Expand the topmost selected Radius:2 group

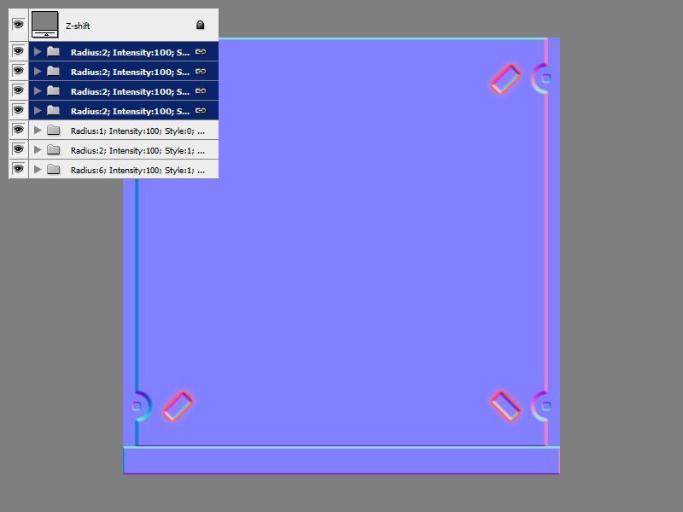click(x=37, y=51)
